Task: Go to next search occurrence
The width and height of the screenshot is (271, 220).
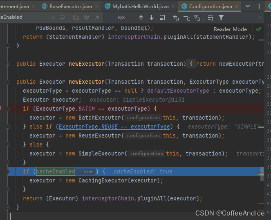Action: click(x=152, y=18)
